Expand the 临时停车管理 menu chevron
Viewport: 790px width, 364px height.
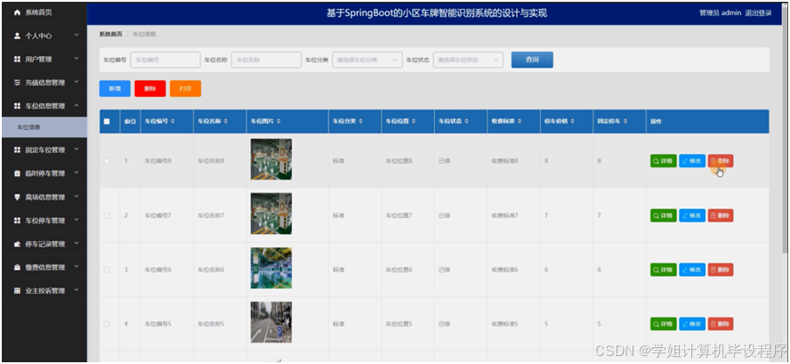77,173
